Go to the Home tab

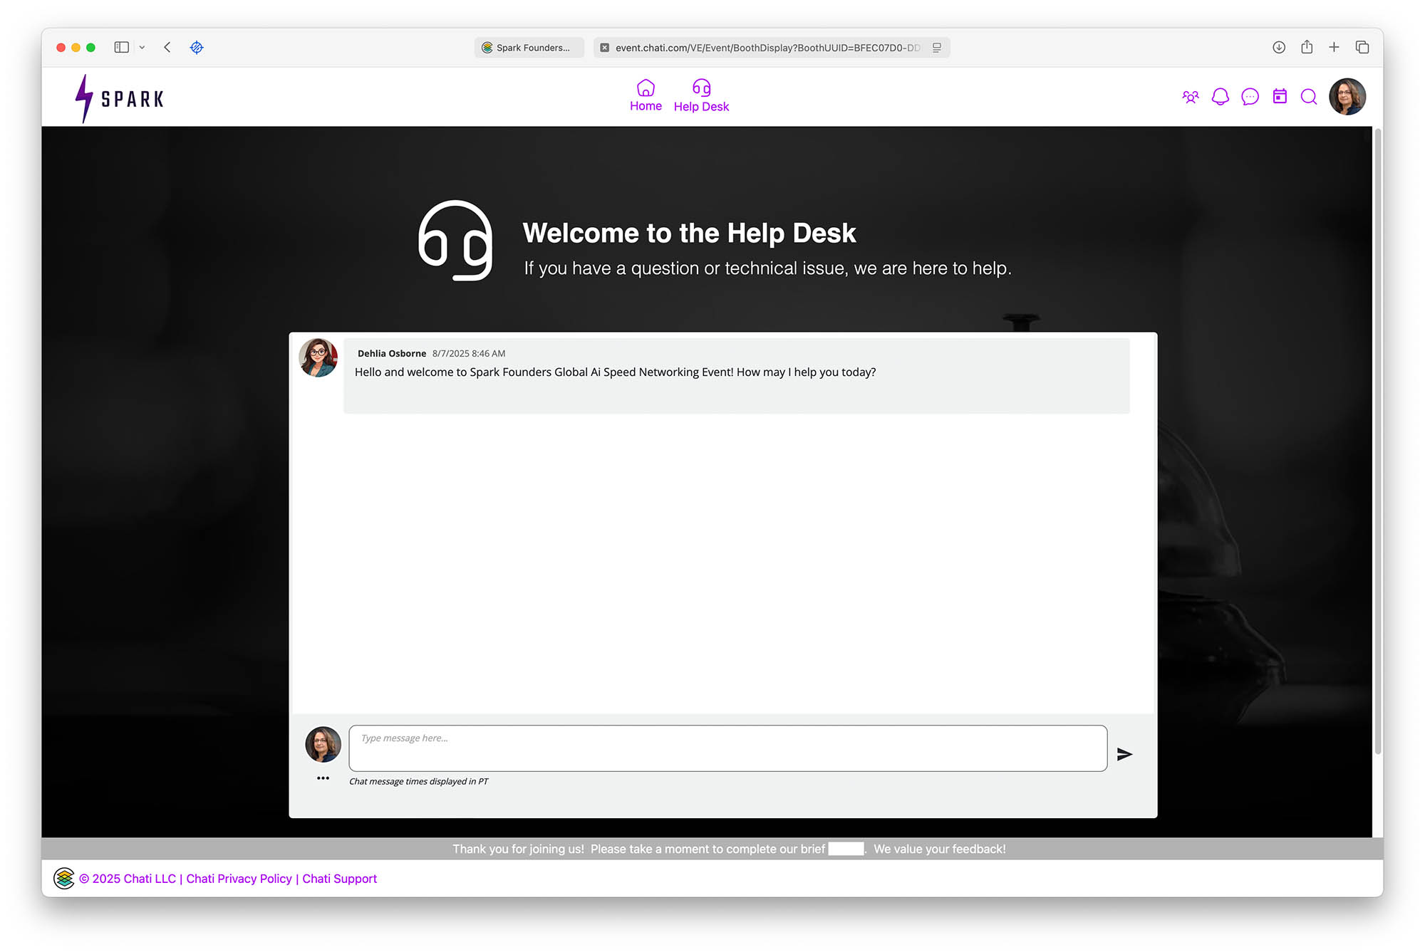coord(646,96)
